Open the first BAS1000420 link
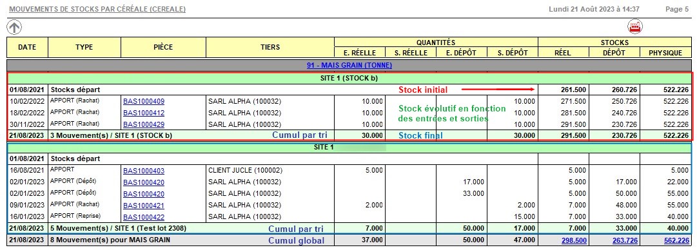Screen dimensions: 697x250 tap(144, 182)
